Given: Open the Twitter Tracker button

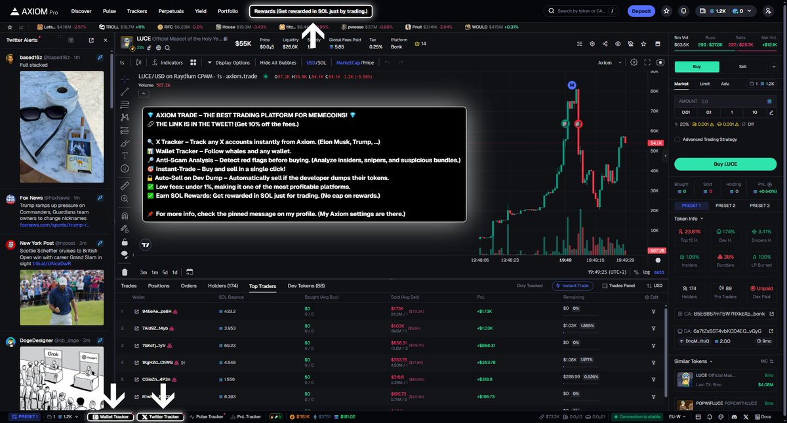Looking at the screenshot, I should click(161, 416).
